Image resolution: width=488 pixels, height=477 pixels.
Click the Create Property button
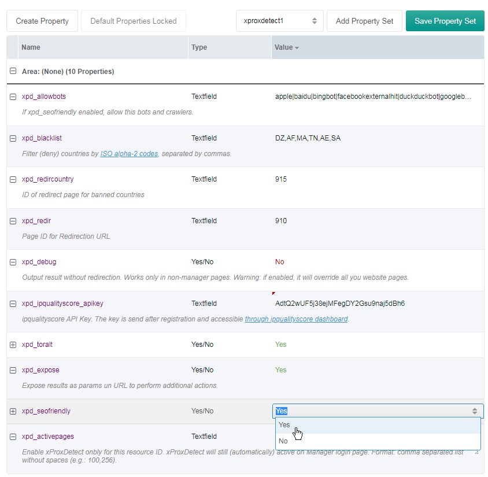tap(42, 21)
